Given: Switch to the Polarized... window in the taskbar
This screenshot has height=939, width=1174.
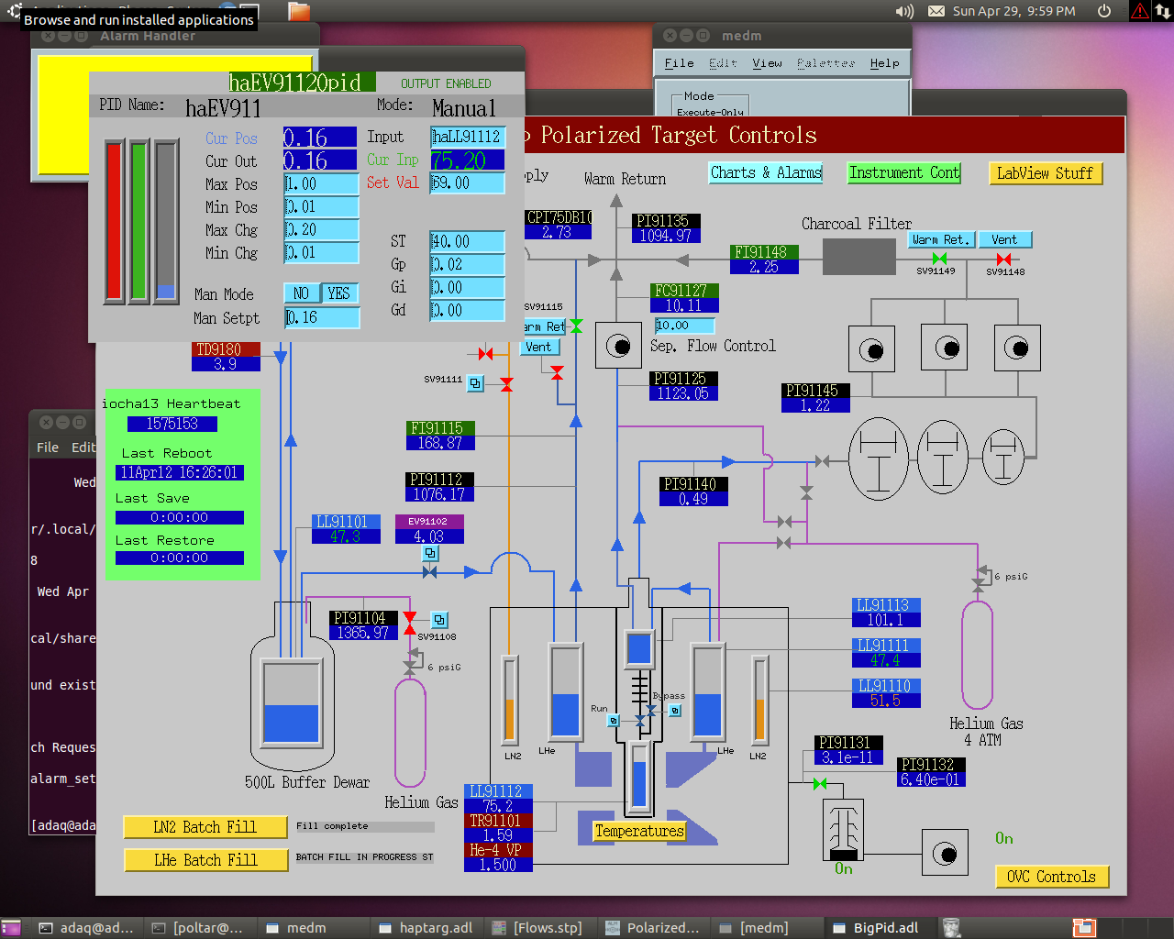Looking at the screenshot, I should (654, 928).
